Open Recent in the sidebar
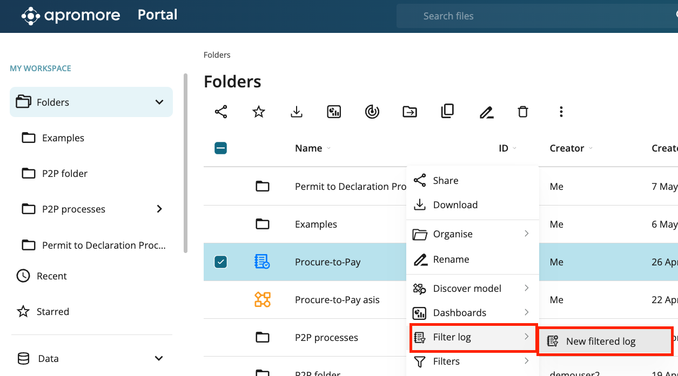Image resolution: width=678 pixels, height=376 pixels. coord(51,276)
